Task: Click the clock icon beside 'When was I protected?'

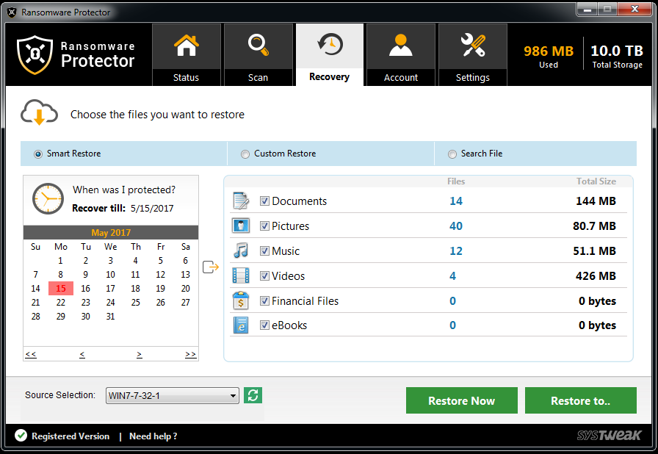Action: (x=48, y=198)
